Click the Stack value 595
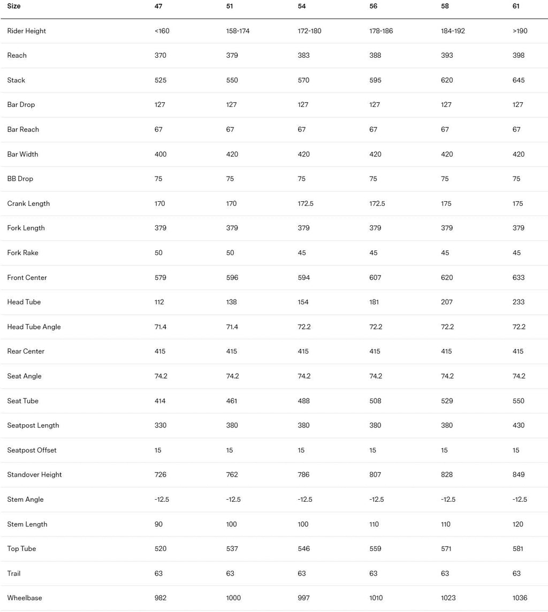548x612 pixels. tap(376, 80)
